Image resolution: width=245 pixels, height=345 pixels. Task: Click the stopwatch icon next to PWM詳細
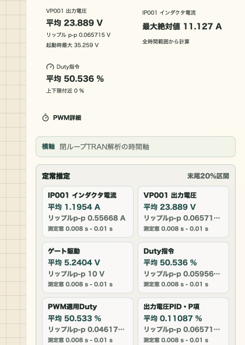tap(45, 118)
